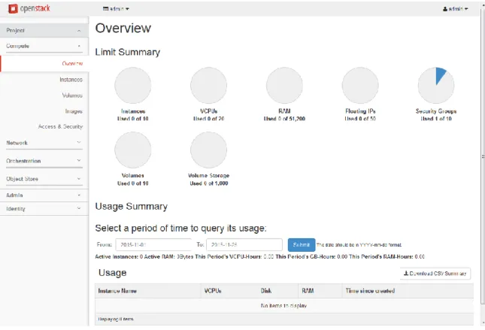
Task: Click the 'Used 0 of 1,000' storage text
Action: click(209, 183)
